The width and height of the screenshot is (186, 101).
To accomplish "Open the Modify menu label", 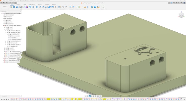I will point(46,9).
